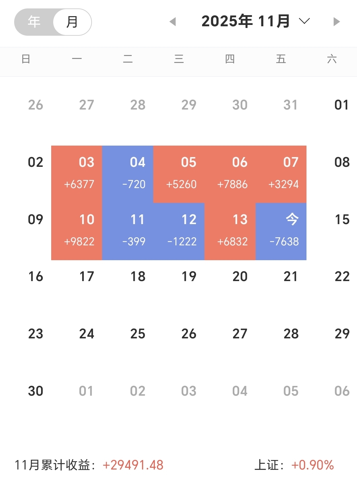Image resolution: width=357 pixels, height=485 pixels.
Task: Select the 月 monthly view
Action: tap(72, 22)
